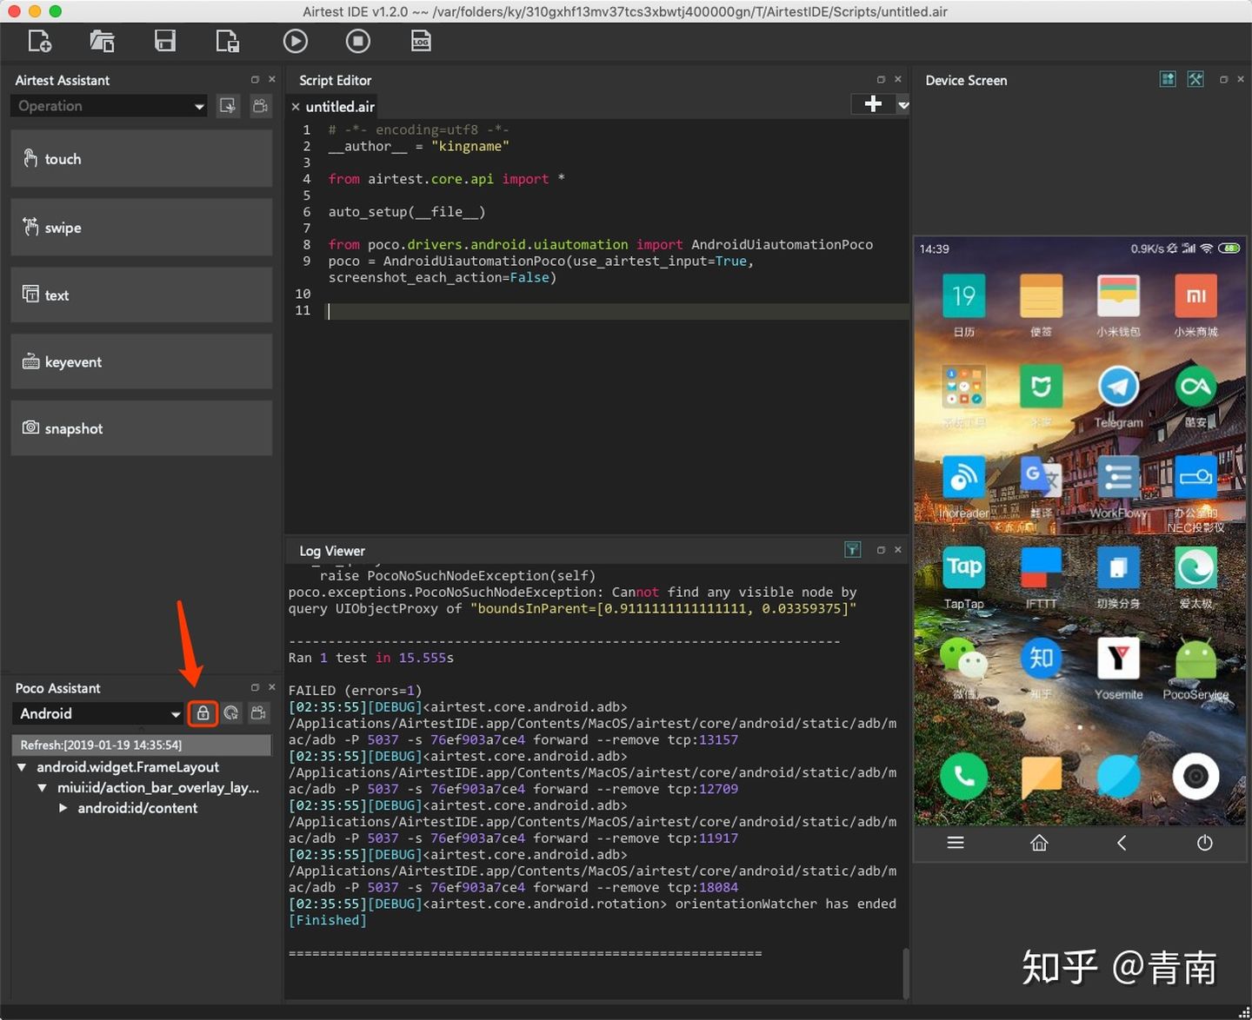The image size is (1252, 1020).
Task: Open Device Screen tools icon
Action: coord(1195,79)
